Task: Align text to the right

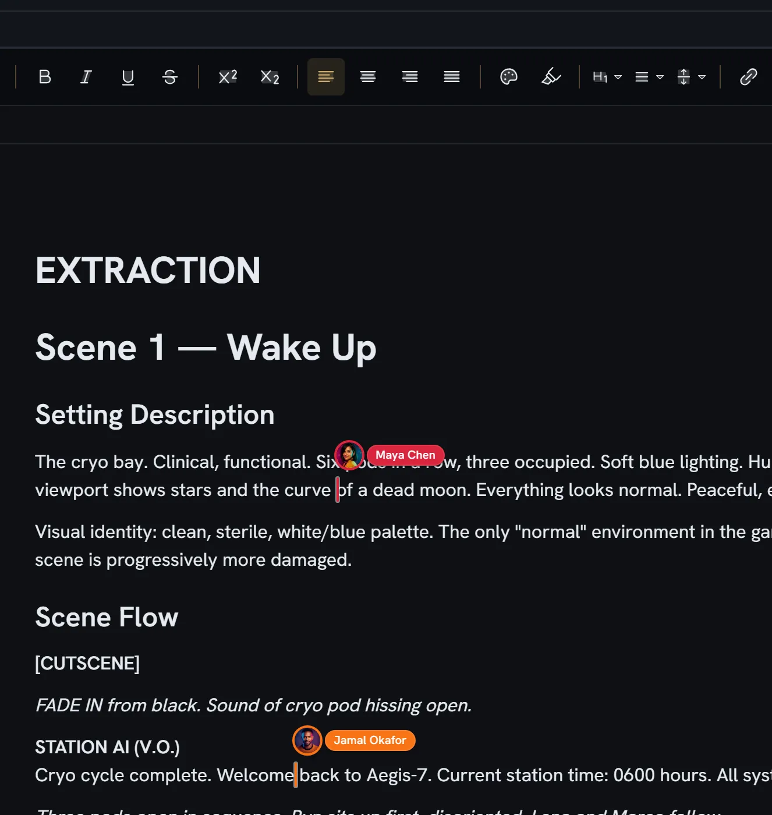Action: point(410,77)
